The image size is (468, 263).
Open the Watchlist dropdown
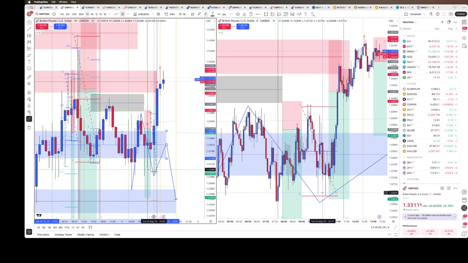point(409,22)
